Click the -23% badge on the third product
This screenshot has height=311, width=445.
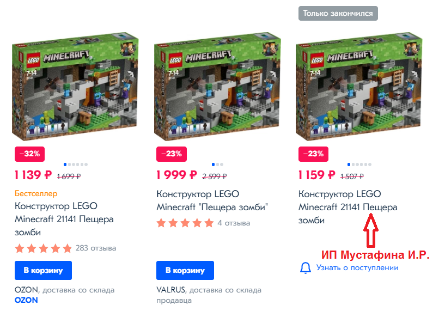point(313,154)
